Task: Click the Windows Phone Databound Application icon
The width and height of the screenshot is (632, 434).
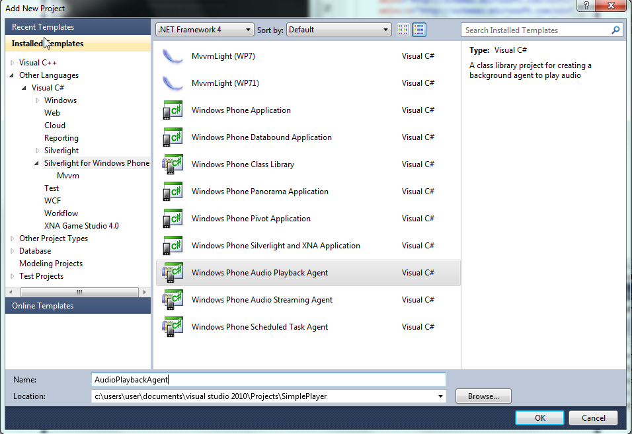Action: click(x=173, y=137)
